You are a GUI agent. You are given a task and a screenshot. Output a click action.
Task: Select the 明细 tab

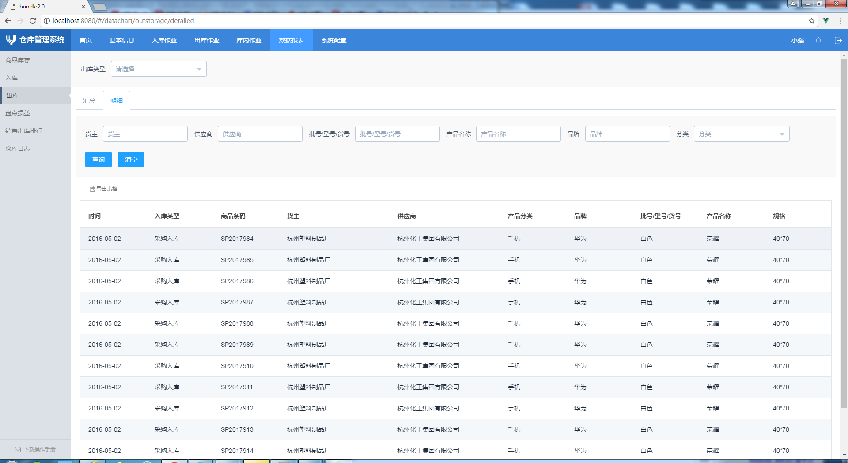117,101
